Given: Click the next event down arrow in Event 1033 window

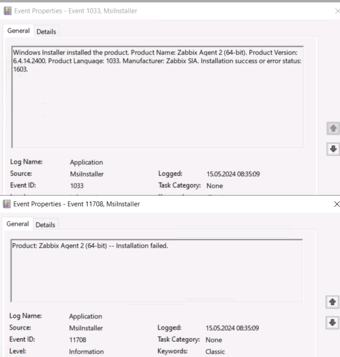Looking at the screenshot, I should point(333,149).
